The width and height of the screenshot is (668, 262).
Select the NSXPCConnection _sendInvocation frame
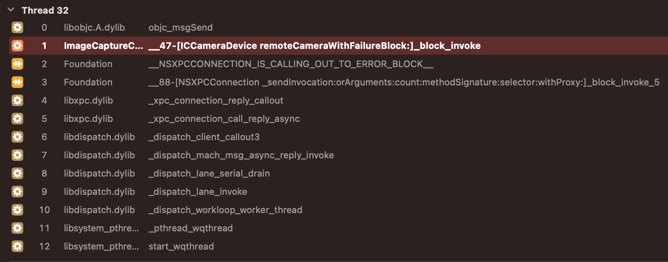[x=404, y=82]
